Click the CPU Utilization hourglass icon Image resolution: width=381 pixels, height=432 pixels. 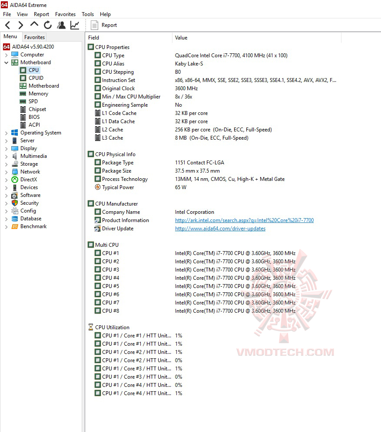pos(91,327)
